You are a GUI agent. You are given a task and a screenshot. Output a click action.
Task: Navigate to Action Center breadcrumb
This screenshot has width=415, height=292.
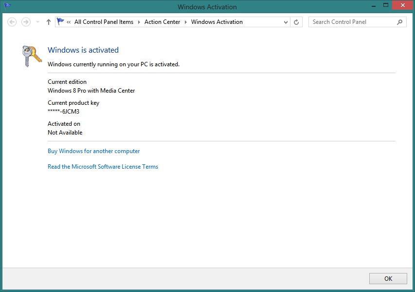[162, 22]
